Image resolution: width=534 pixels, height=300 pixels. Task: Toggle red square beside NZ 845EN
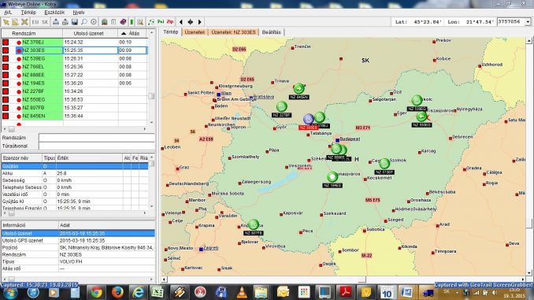(x=6, y=116)
